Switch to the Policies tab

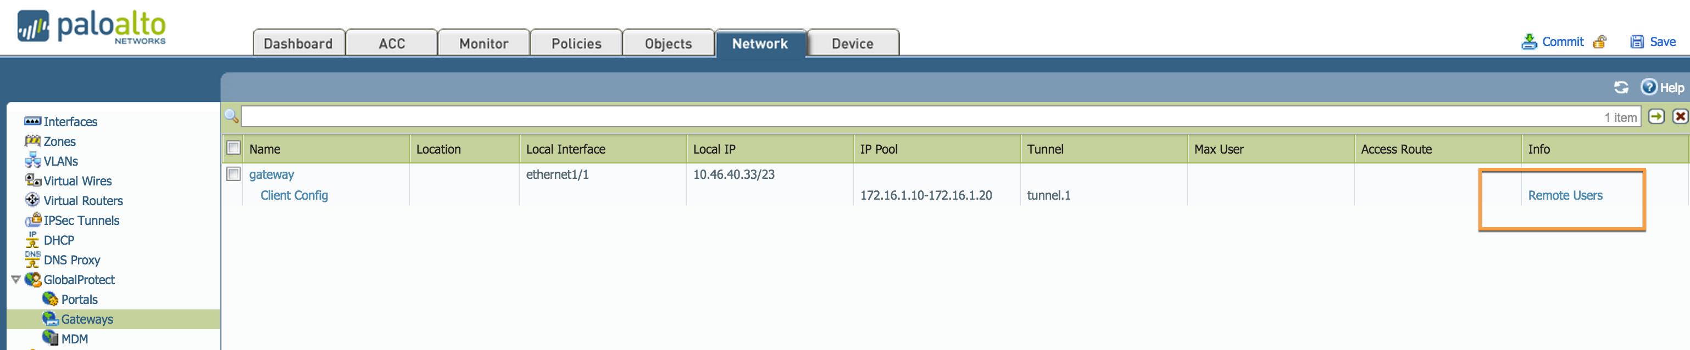click(576, 43)
